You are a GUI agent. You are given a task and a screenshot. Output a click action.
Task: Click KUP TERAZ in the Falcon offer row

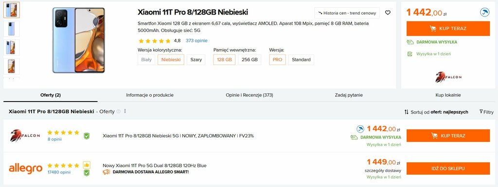point(448,136)
